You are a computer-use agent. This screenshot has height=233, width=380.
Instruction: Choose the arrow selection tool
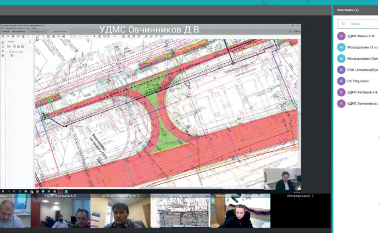pyautogui.click(x=95, y=37)
